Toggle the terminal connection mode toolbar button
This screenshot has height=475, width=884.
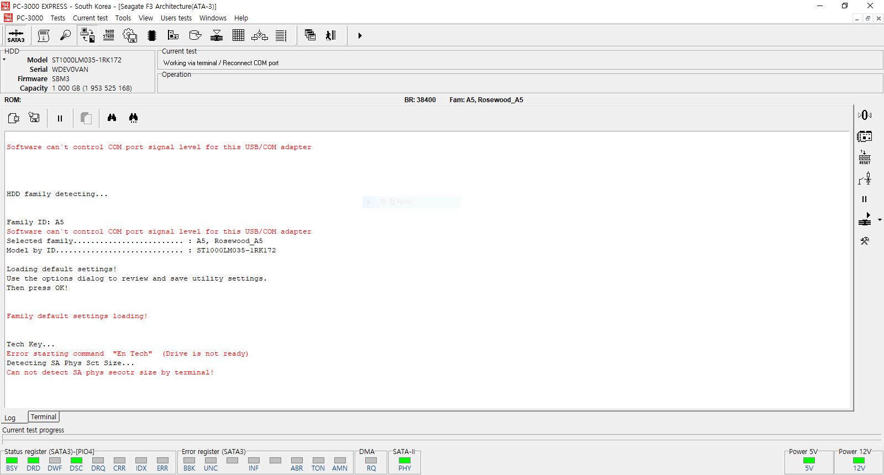click(87, 35)
